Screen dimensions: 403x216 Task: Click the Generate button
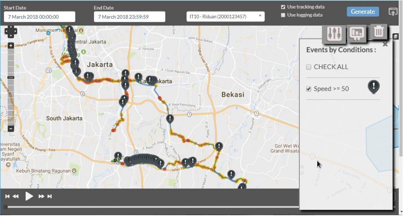click(x=362, y=12)
